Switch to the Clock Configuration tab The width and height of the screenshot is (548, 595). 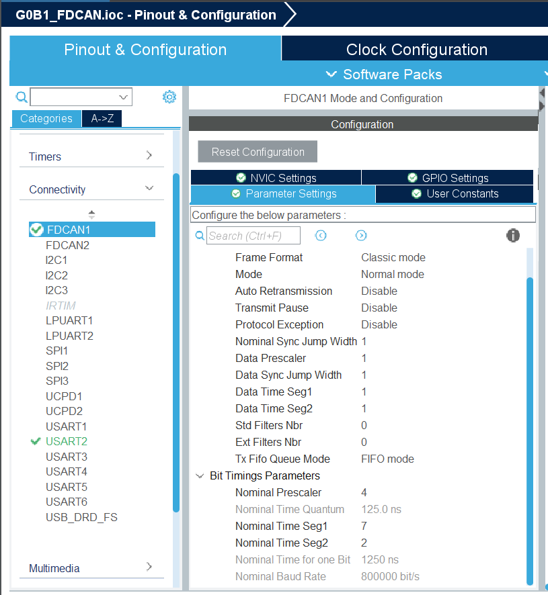(x=416, y=49)
